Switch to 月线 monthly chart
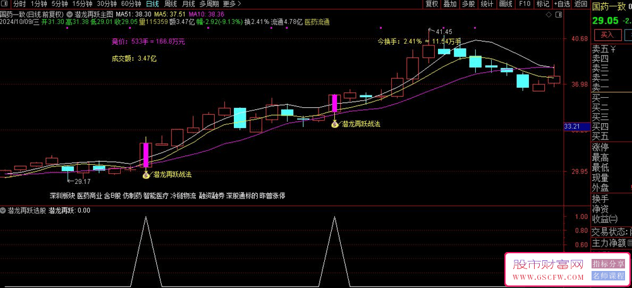This screenshot has width=632, height=288. (188, 4)
